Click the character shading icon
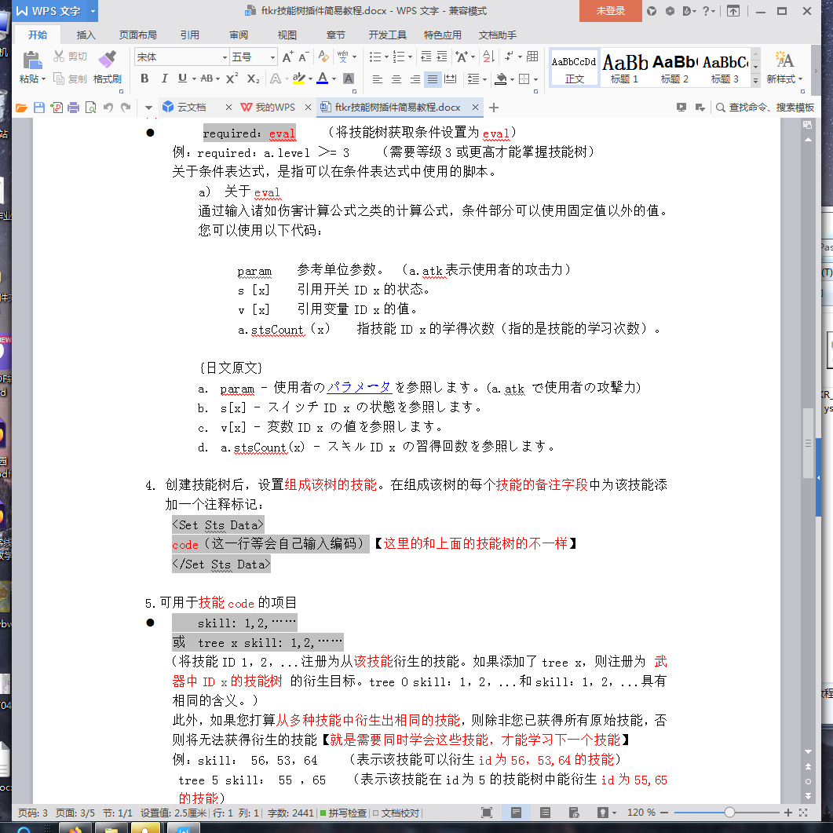Image resolution: width=833 pixels, height=833 pixels. point(349,79)
